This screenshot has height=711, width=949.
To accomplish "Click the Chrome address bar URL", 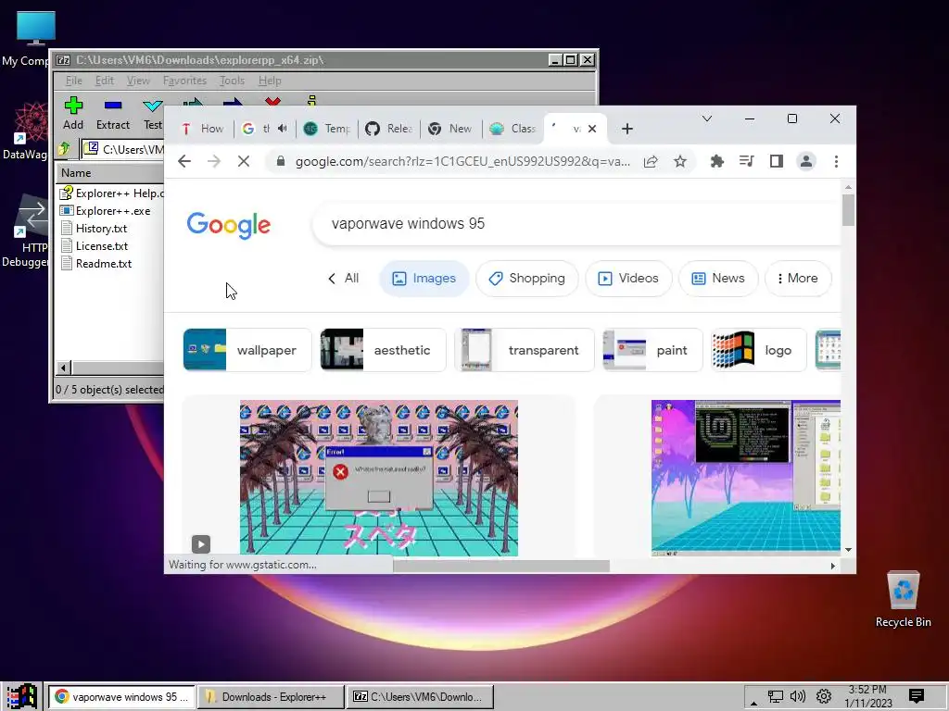I will [x=462, y=161].
